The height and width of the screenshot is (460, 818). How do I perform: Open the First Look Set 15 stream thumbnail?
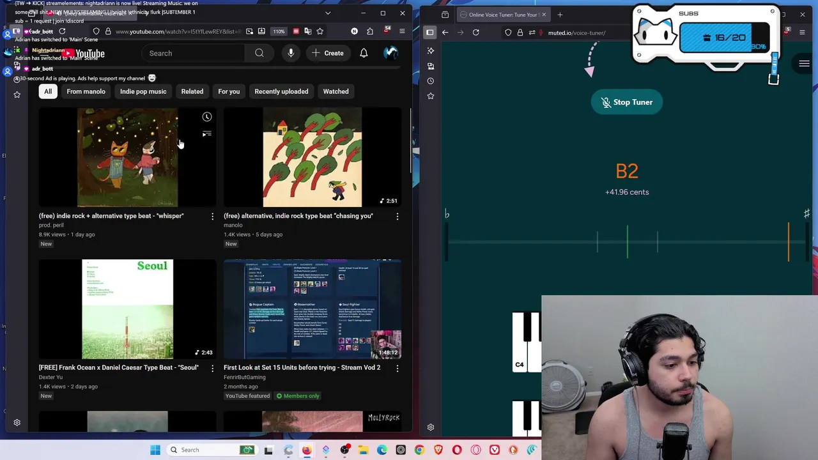(x=312, y=309)
